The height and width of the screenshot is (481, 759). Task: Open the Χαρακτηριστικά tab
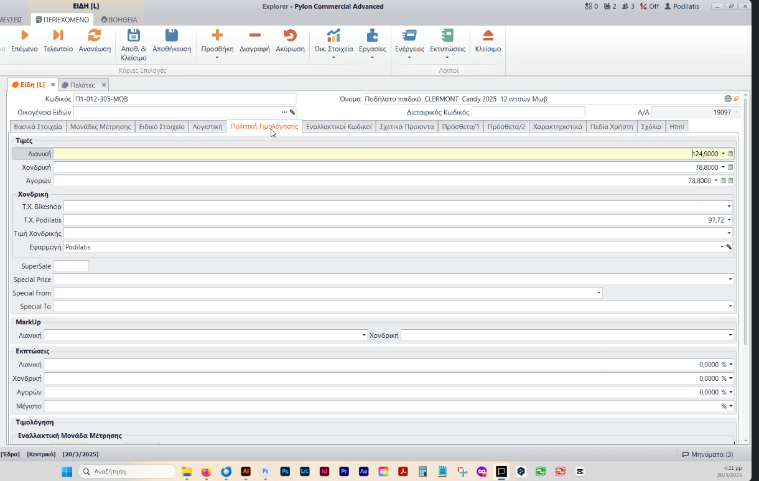pyautogui.click(x=557, y=126)
